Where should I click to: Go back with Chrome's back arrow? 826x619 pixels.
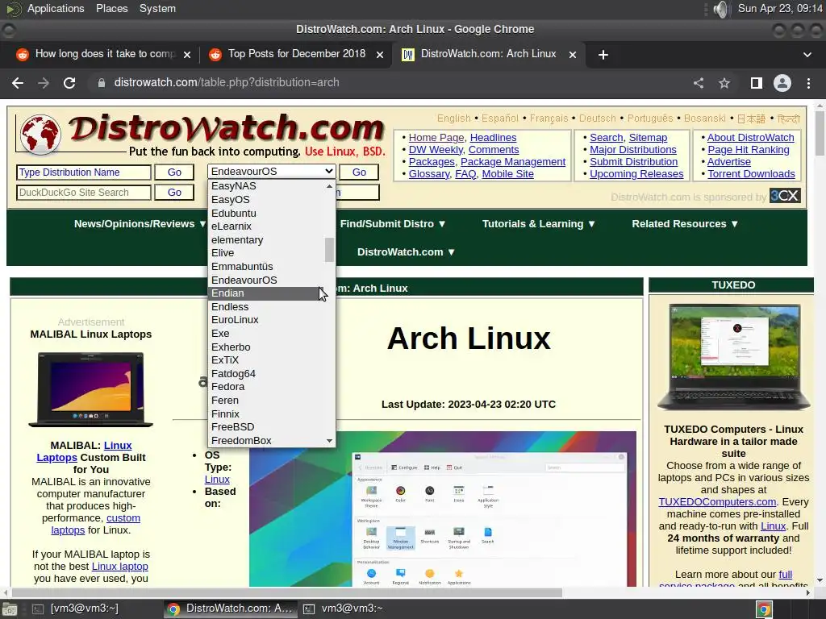tap(18, 83)
